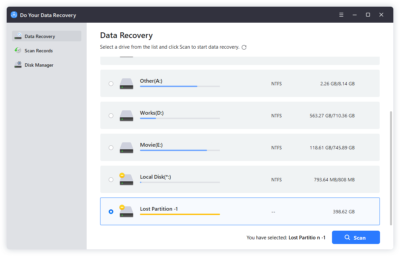This screenshot has width=400, height=256.
Task: Select the Lost Partition -1 row
Action: click(x=240, y=211)
